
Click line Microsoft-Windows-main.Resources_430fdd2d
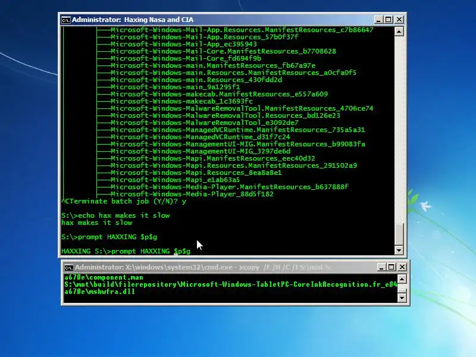[x=196, y=80]
